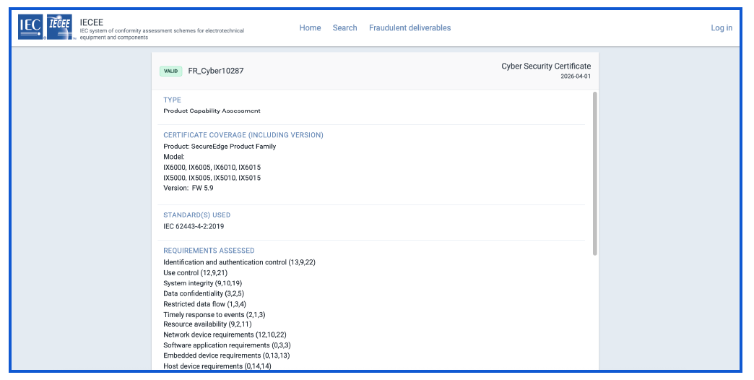Click Timely response to events row

214,315
